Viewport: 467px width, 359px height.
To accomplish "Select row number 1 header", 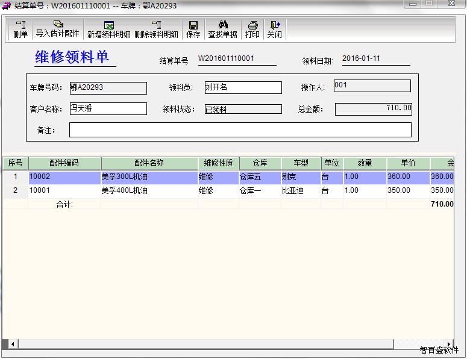I will [15, 177].
